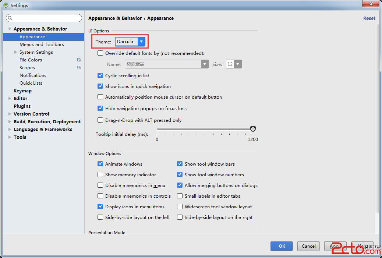Viewport: 382px width, 258px height.
Task: Enable Disable mnemonics in controls
Action: [x=100, y=196]
